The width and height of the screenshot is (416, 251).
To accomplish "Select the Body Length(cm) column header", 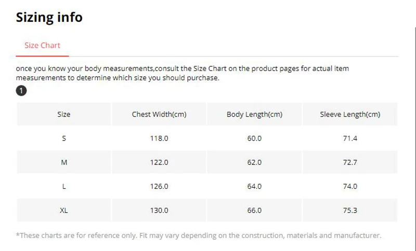I will tap(254, 114).
